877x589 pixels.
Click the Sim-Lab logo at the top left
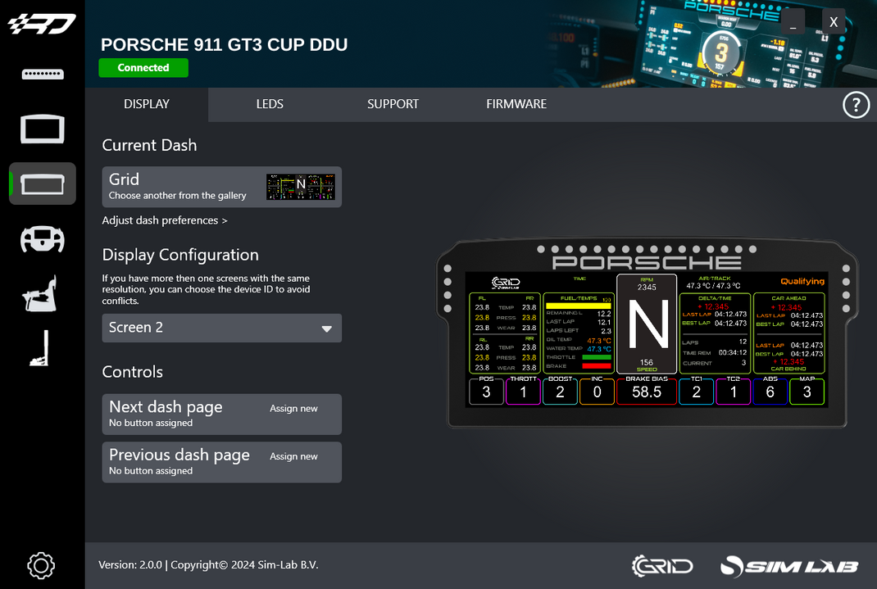point(42,22)
